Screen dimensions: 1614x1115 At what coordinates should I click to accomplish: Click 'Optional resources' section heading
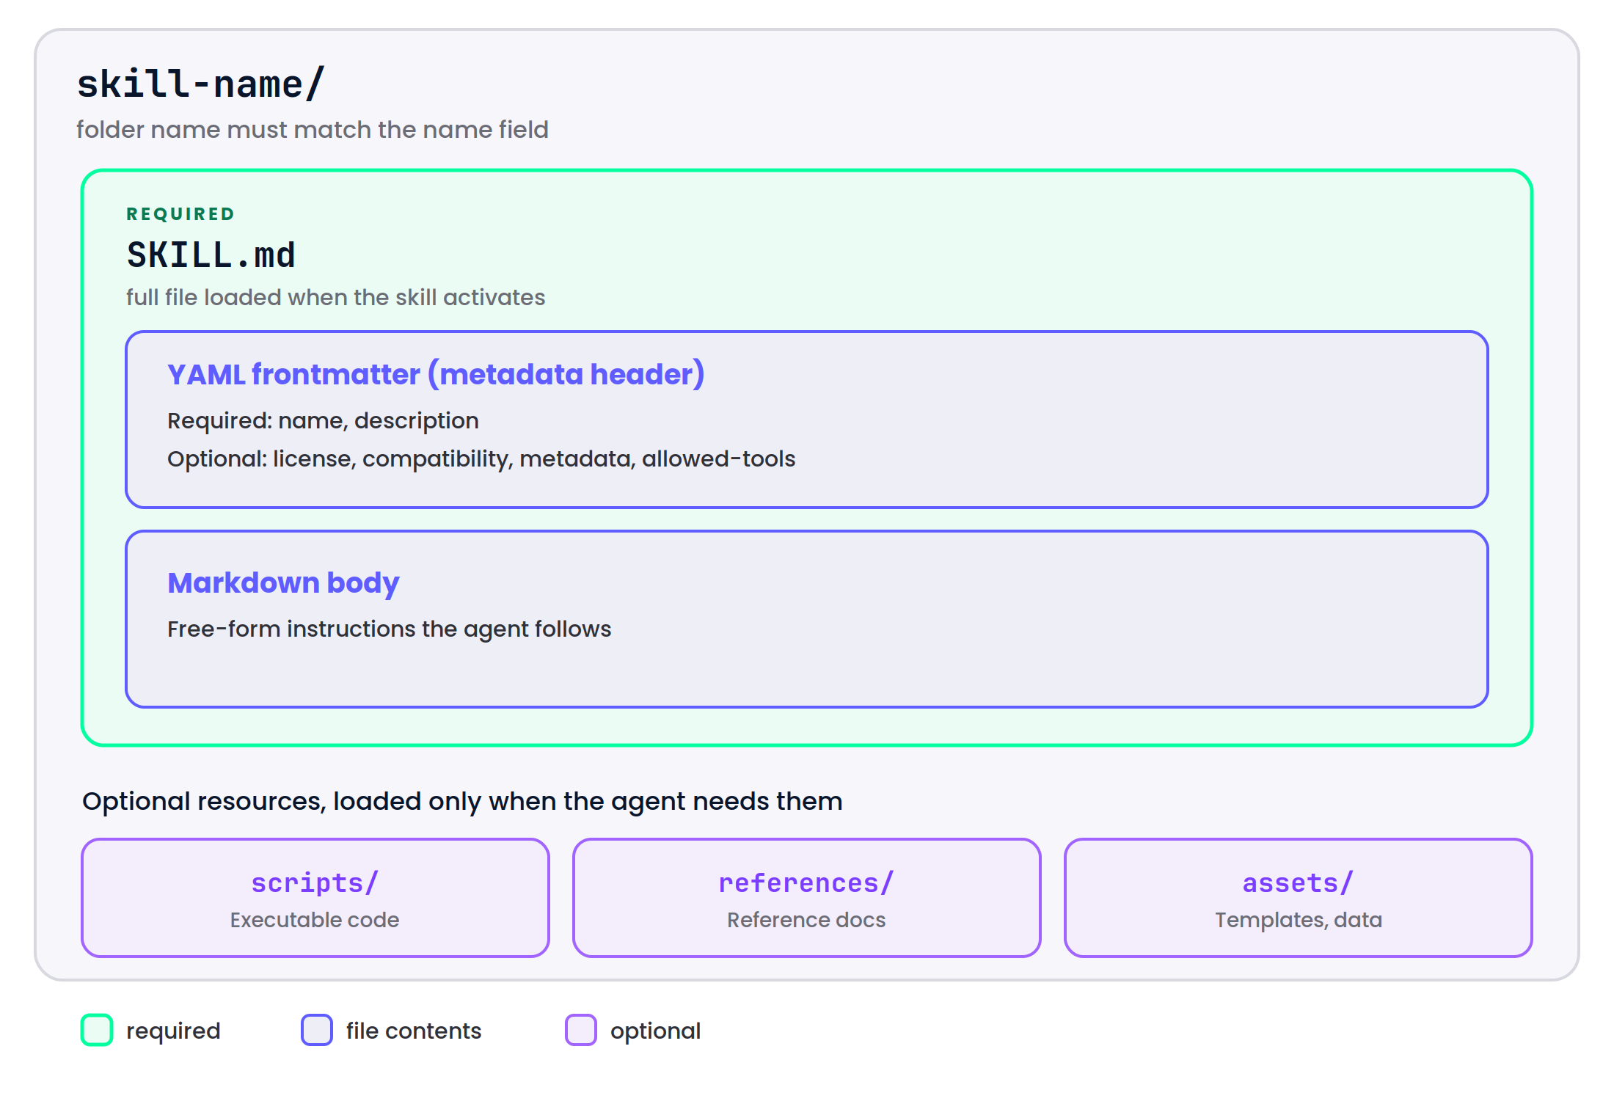pos(462,802)
